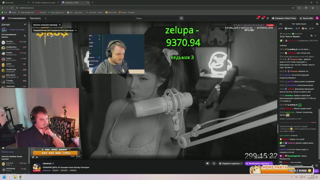Open the YouTube bookmark
This screenshot has width=320, height=180.
42,12
